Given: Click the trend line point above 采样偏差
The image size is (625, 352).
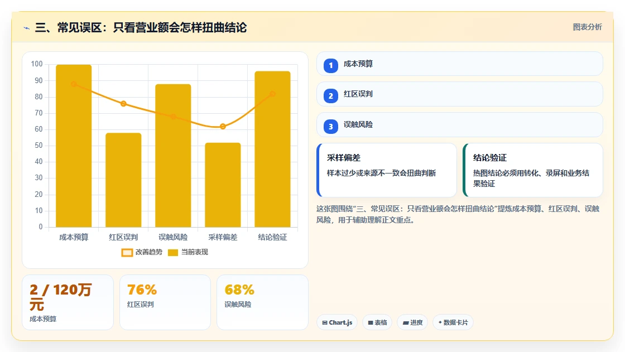Looking at the screenshot, I should [223, 127].
